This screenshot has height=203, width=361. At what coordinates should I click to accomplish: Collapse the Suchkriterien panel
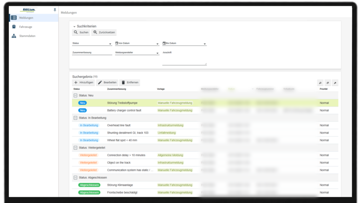(74, 26)
